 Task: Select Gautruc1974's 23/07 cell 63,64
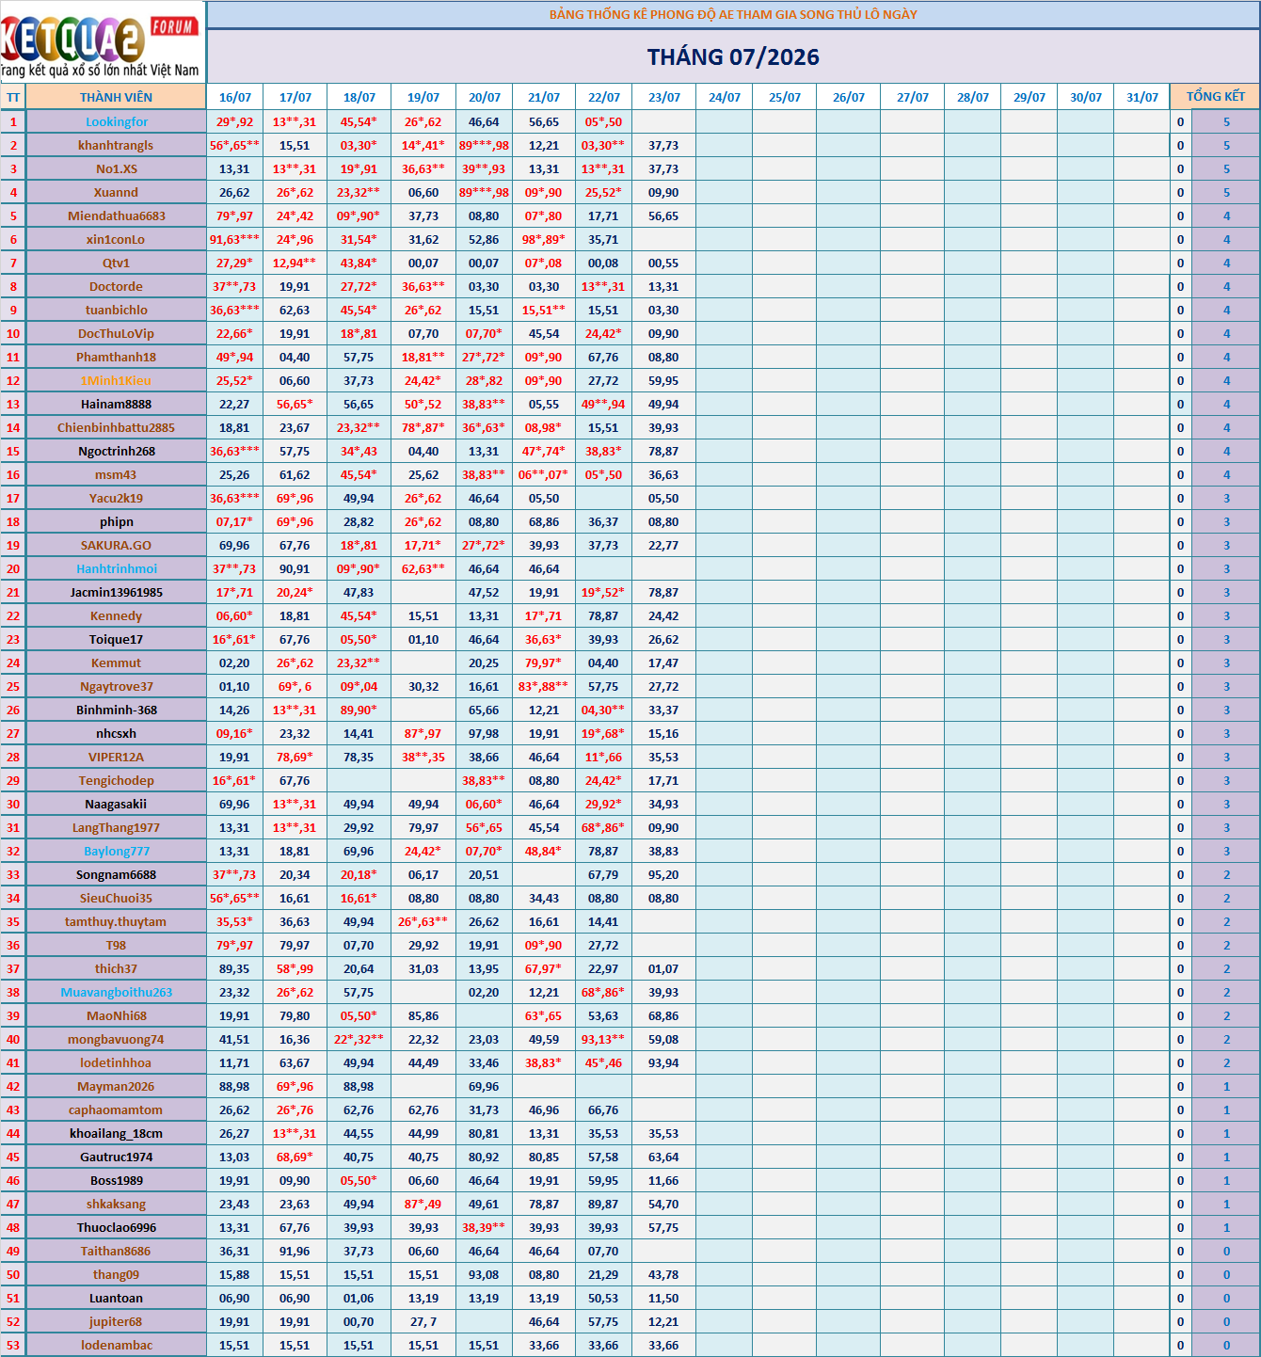664,1157
